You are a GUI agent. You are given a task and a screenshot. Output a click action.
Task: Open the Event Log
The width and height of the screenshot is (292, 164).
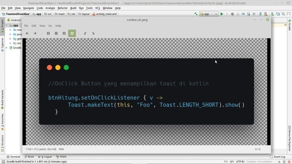point(277,157)
